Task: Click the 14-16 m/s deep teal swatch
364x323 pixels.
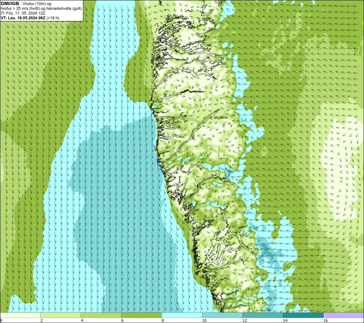Action: tap(303, 315)
